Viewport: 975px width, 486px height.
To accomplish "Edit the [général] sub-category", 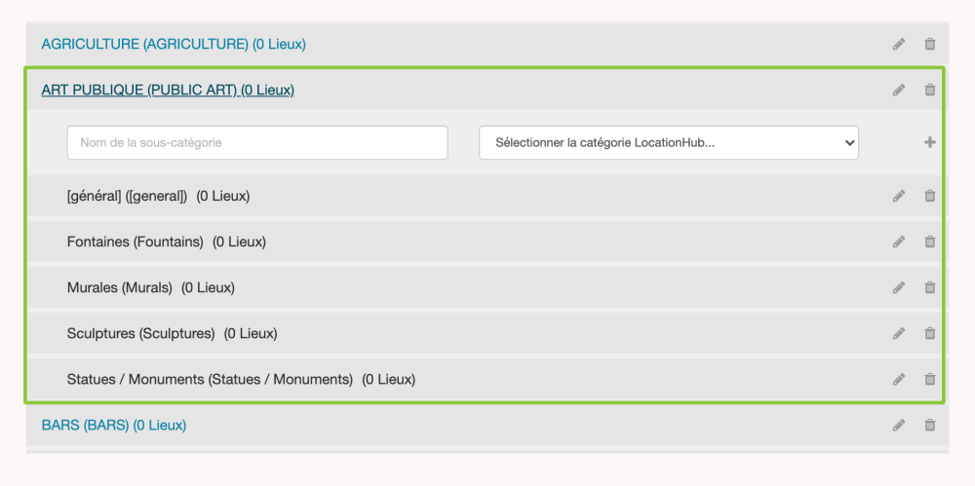I will pos(898,196).
